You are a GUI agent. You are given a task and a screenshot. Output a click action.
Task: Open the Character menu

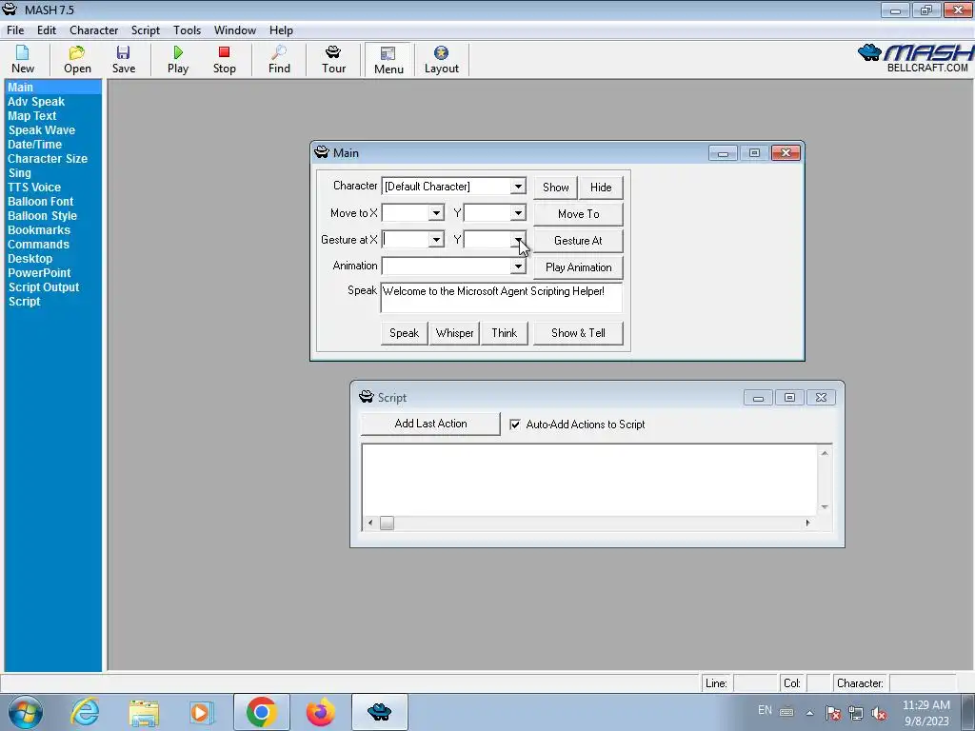pyautogui.click(x=94, y=30)
